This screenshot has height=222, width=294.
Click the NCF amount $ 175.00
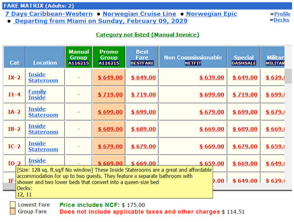[x=133, y=205]
